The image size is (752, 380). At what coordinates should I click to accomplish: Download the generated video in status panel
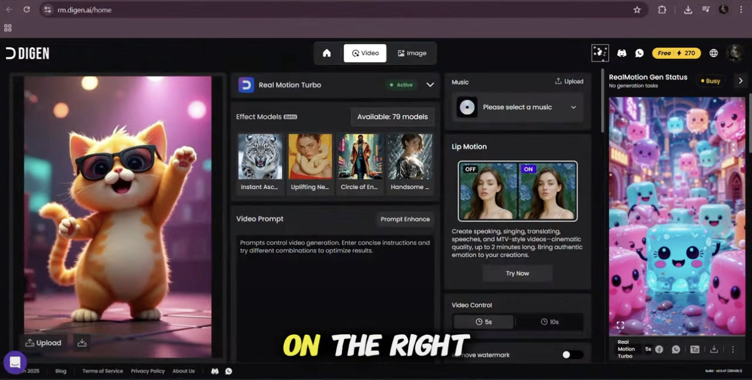tap(714, 350)
